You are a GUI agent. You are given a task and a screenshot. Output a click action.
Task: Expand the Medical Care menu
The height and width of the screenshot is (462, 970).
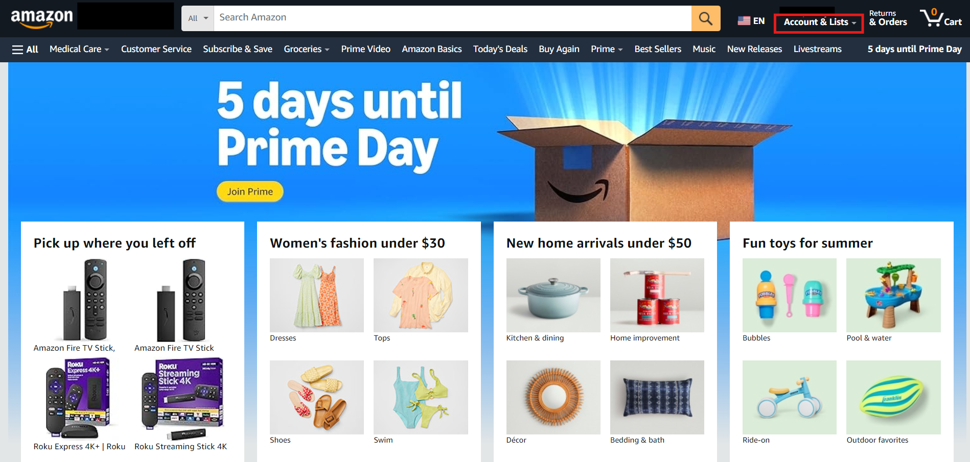pos(79,49)
